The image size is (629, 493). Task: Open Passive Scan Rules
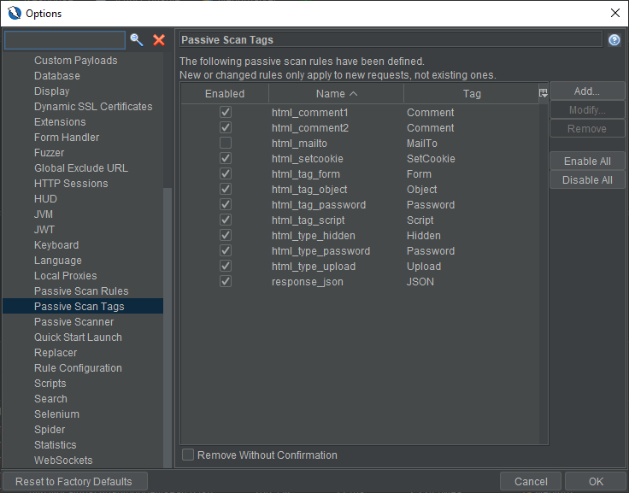click(x=81, y=291)
